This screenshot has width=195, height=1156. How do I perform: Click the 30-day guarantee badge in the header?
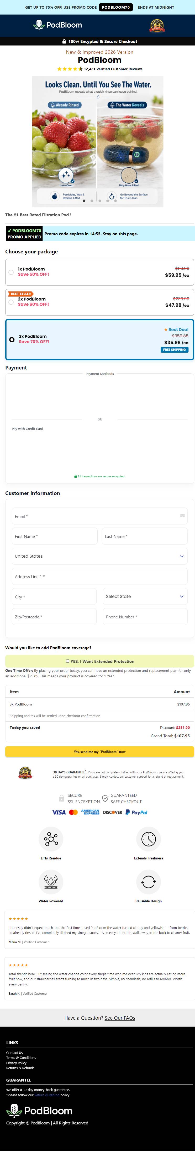coord(156,26)
